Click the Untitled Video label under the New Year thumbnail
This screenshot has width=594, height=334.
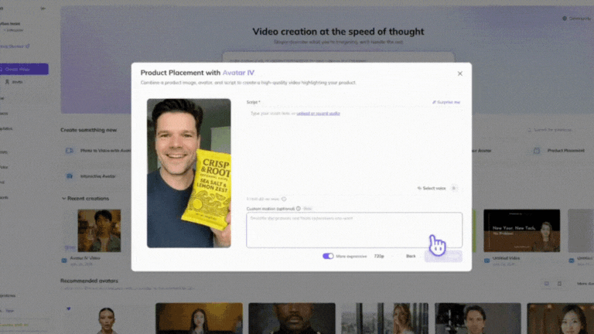tap(506, 258)
